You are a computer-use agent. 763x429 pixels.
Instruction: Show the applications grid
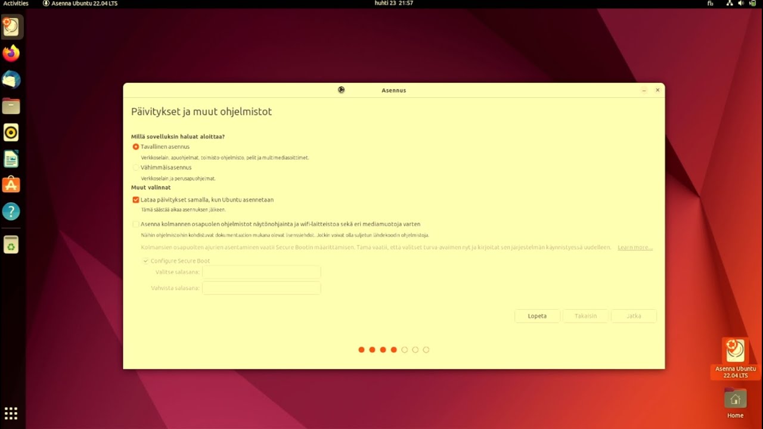coord(11,413)
